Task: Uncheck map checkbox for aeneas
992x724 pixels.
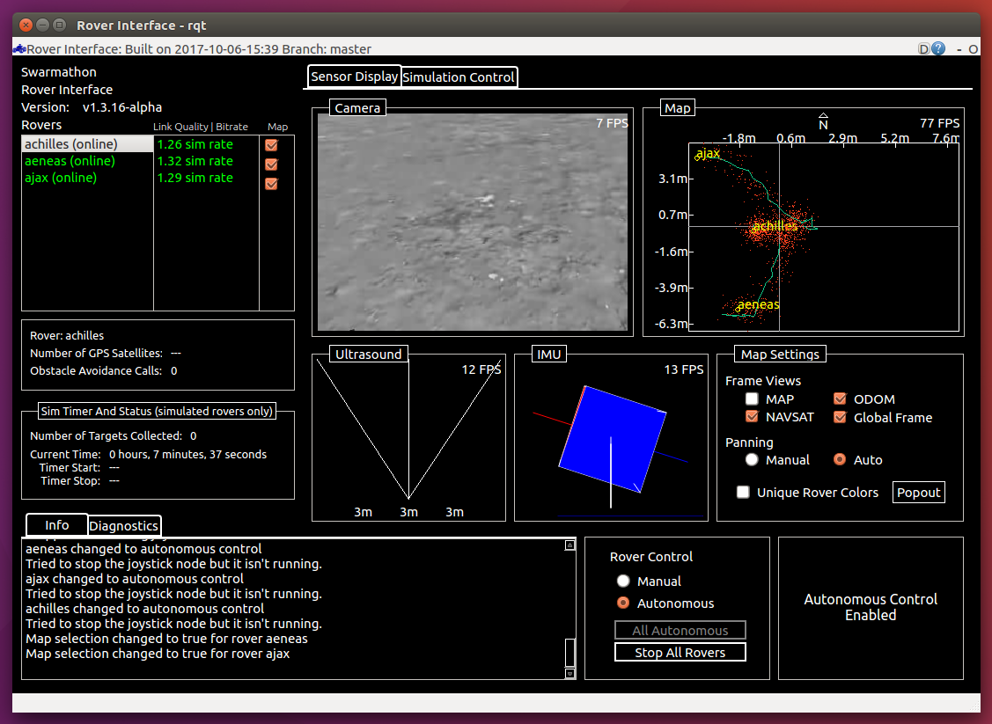Action: point(271,164)
